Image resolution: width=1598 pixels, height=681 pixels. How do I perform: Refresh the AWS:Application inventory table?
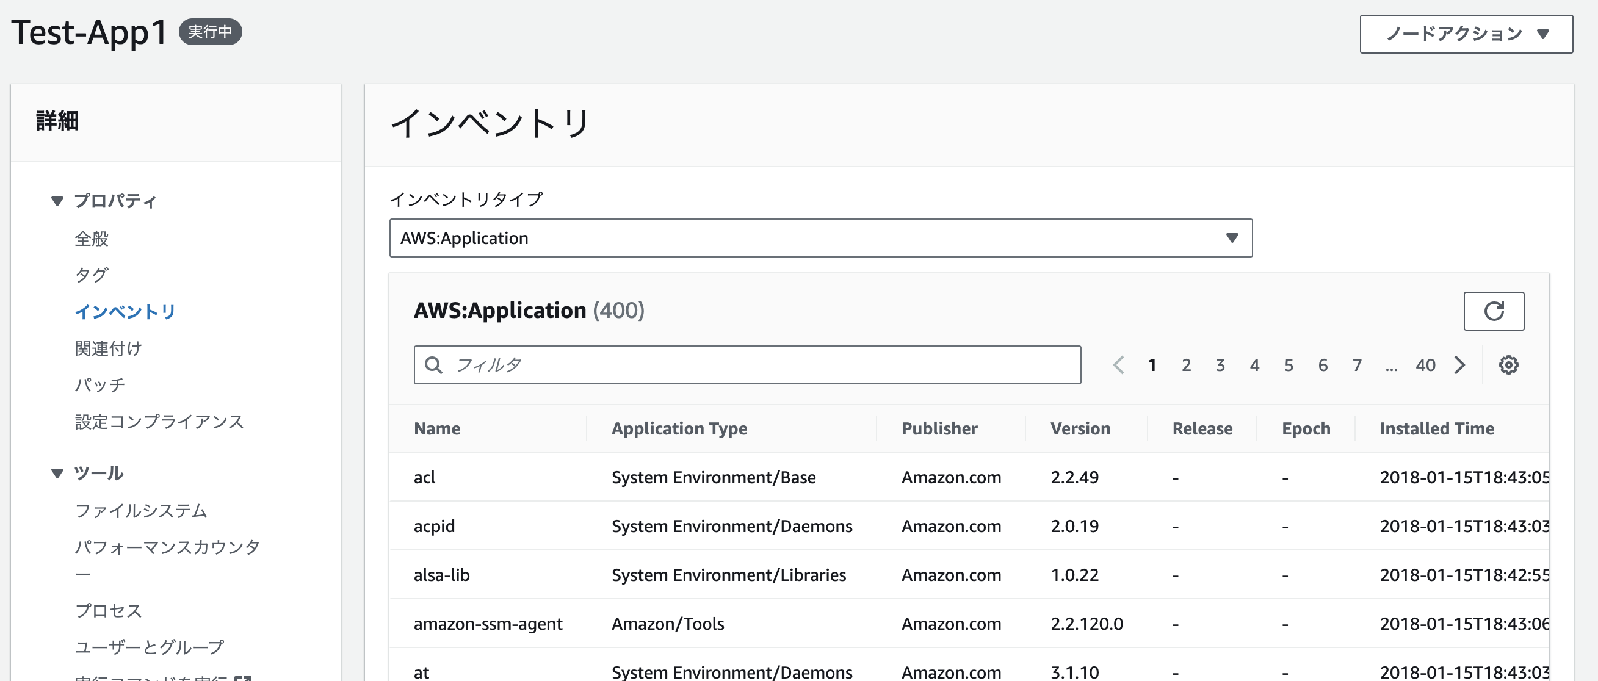[x=1494, y=311]
